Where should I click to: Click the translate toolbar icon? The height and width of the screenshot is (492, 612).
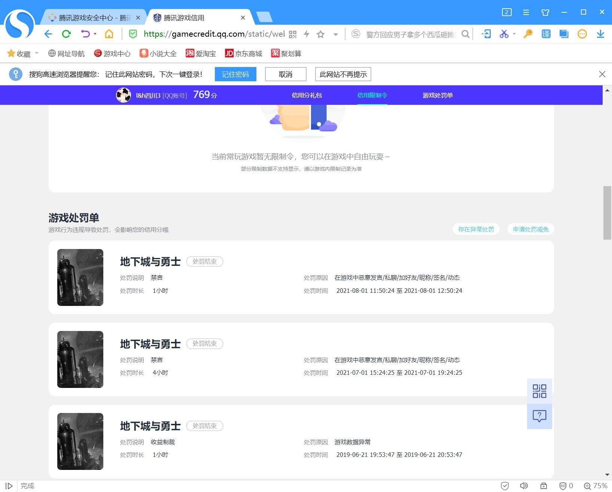[x=546, y=34]
